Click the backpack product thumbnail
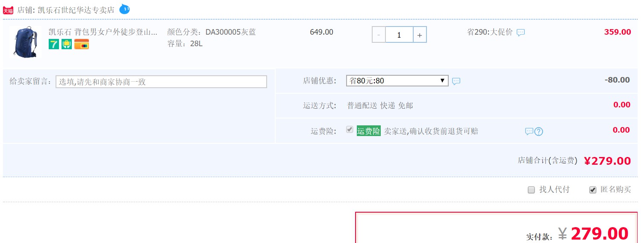This screenshot has height=243, width=641. click(26, 41)
